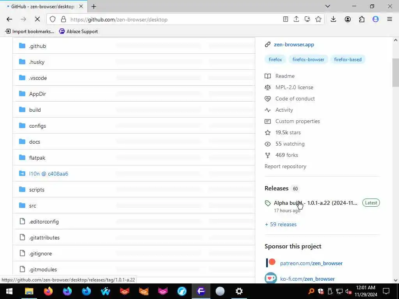The width and height of the screenshot is (399, 299).
Task: Open the .github folder
Action: 37,46
